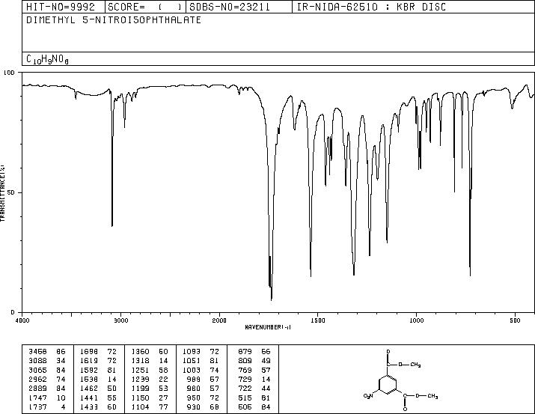Select the 3000 x-axis tick label
Image resolution: width=535 pixels, height=414 pixels.
tap(120, 320)
